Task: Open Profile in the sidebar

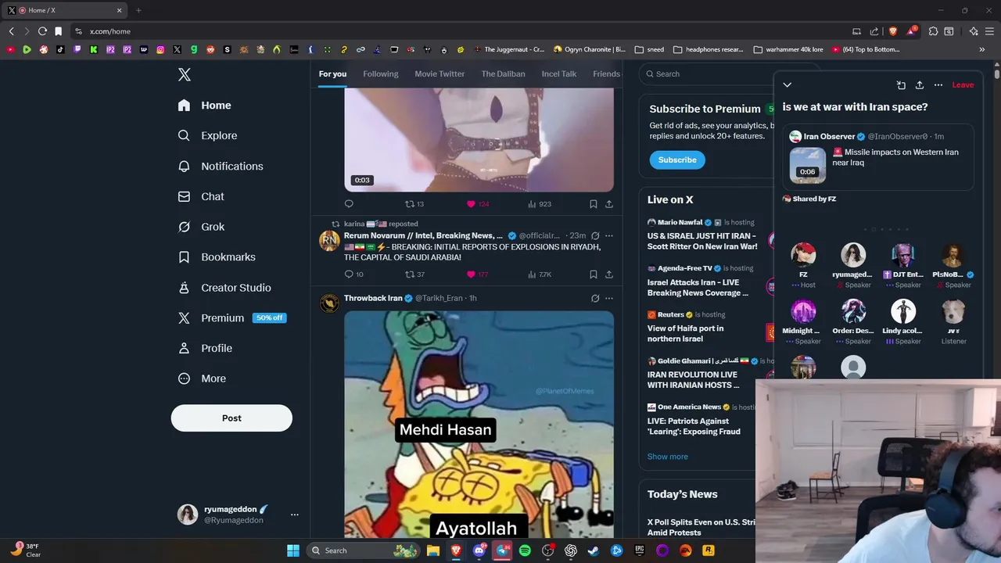Action: pyautogui.click(x=205, y=348)
